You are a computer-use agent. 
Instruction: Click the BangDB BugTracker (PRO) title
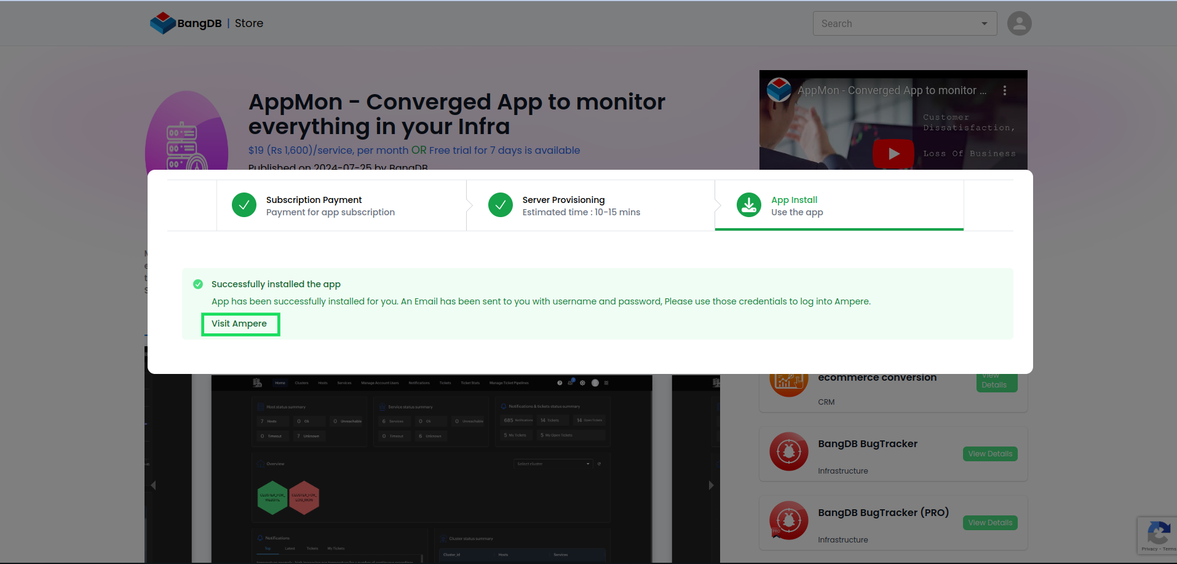point(884,513)
